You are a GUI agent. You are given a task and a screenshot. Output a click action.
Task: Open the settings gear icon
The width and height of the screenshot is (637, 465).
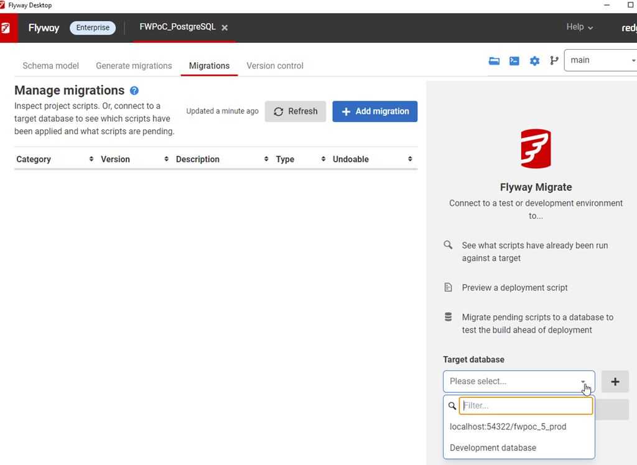point(534,61)
